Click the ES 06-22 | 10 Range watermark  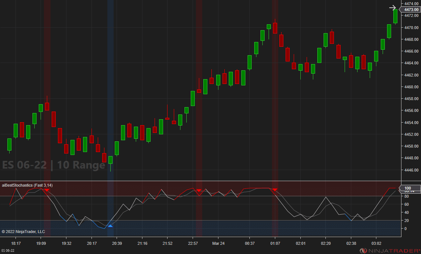52,165
